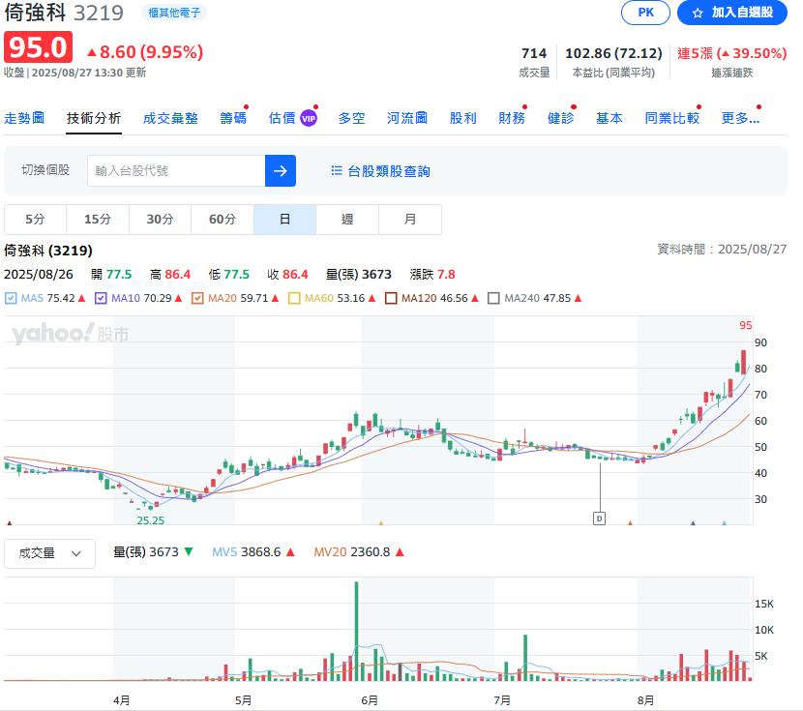Open the 財務 tab
Screen dimensions: 803x711
pos(512,118)
